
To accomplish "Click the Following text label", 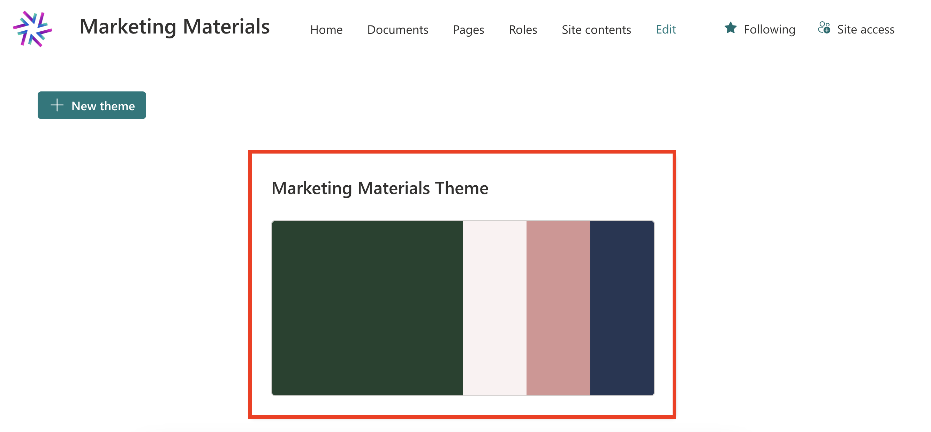I will point(770,29).
